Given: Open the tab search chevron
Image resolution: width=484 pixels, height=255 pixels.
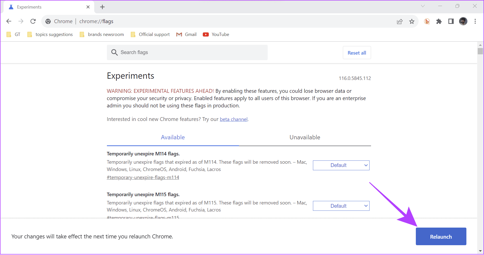Looking at the screenshot, I should (x=423, y=6).
